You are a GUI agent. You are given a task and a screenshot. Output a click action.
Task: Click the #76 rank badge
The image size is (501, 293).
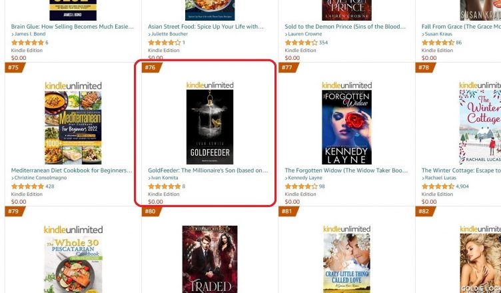(x=151, y=67)
